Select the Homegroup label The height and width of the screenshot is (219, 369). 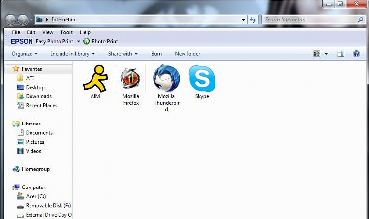tap(35, 169)
